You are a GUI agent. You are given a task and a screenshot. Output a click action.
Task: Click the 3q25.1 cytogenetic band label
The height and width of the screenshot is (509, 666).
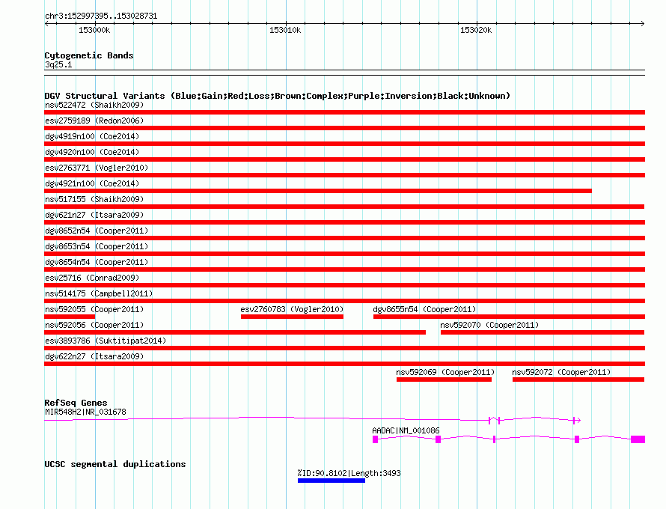point(58,64)
